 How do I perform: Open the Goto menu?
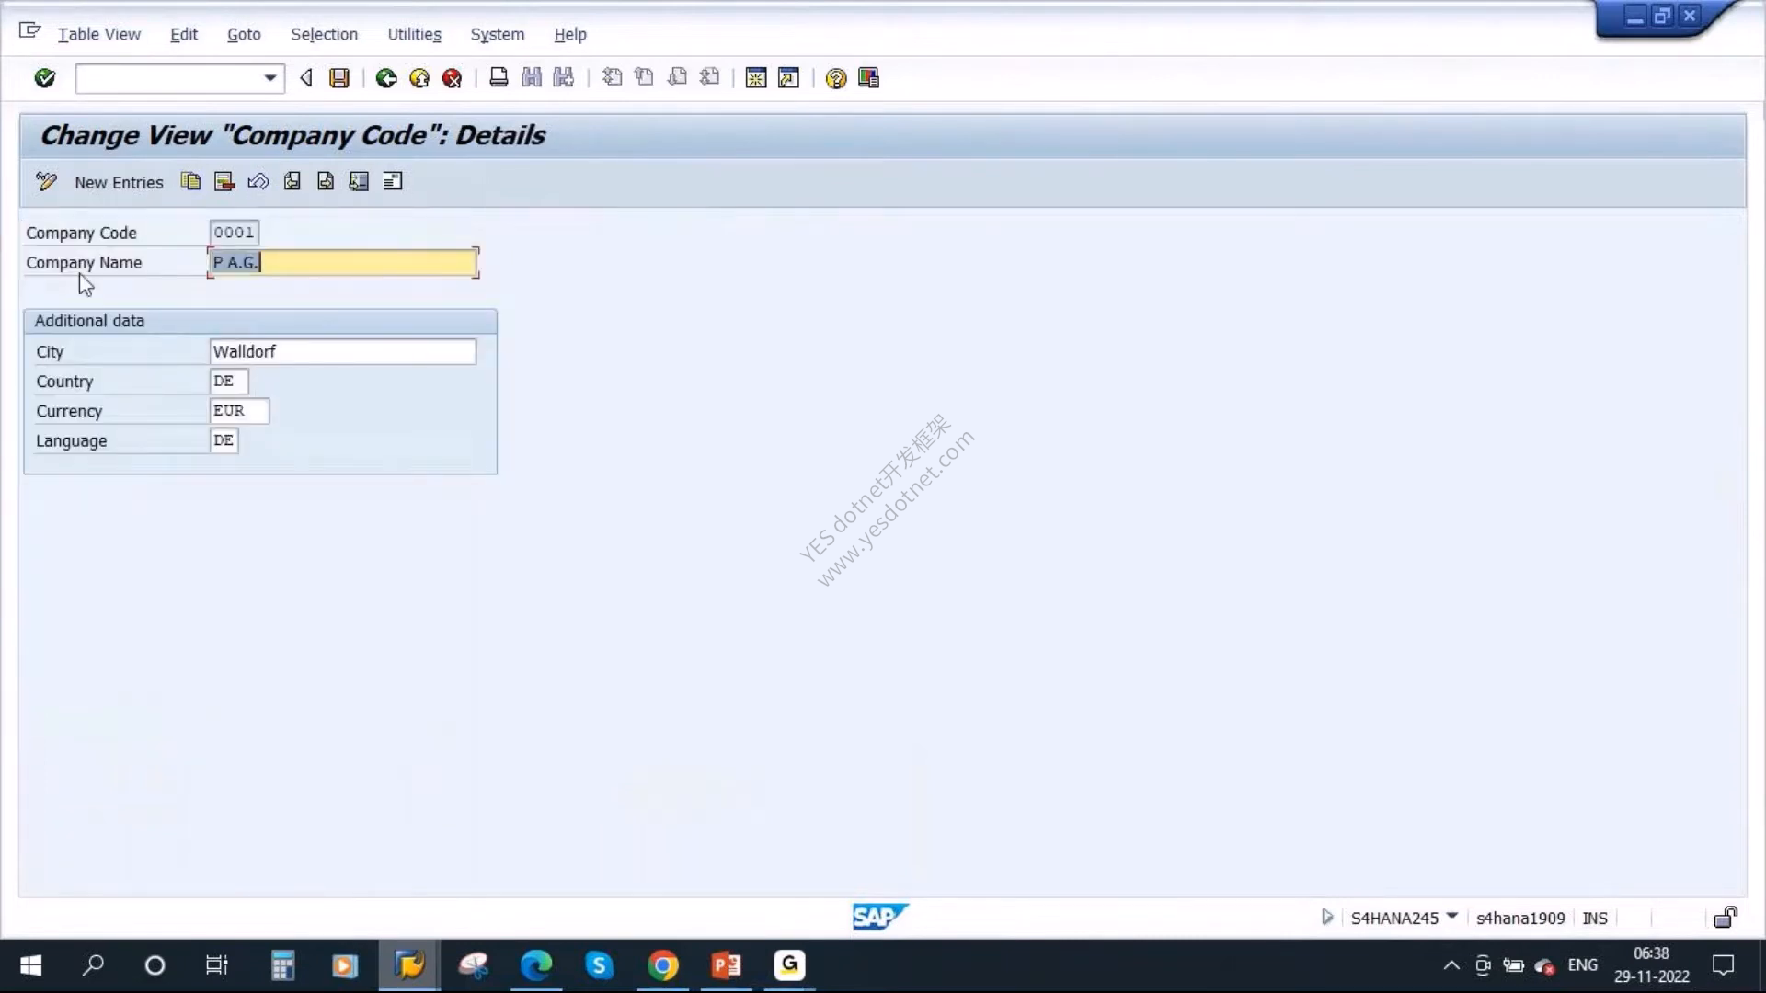244,35
